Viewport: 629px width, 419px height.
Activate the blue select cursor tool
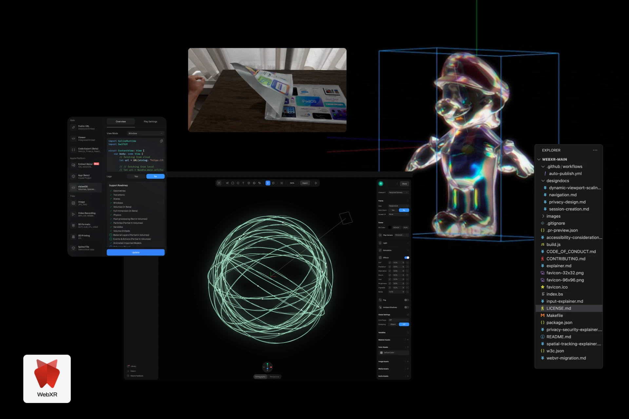coord(268,183)
